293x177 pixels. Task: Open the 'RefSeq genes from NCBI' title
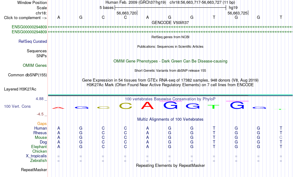coord(171,37)
